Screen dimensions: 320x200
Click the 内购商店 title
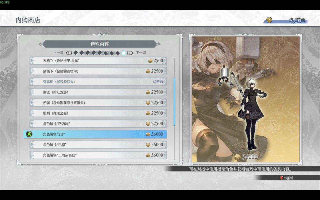pos(28,20)
